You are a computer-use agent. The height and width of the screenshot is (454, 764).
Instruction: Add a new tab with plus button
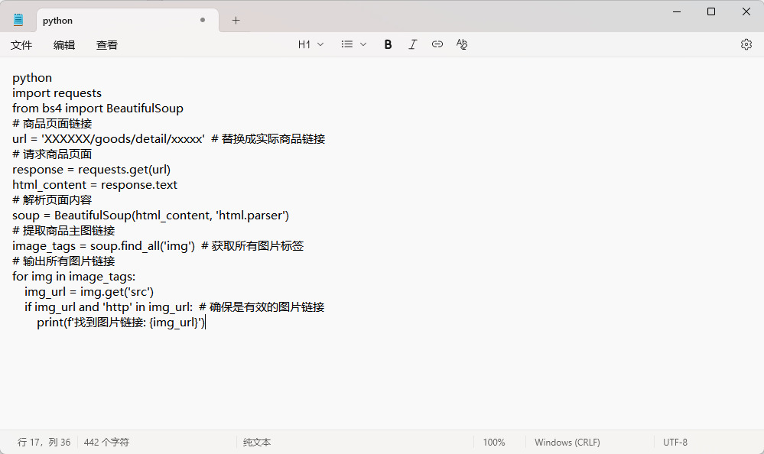click(236, 20)
